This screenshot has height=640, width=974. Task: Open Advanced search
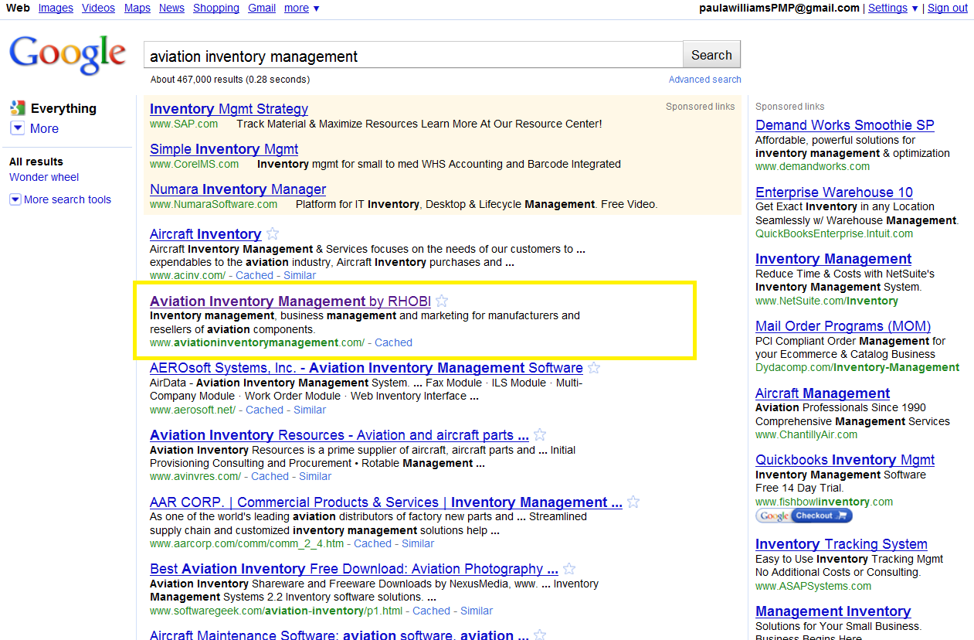coord(704,80)
